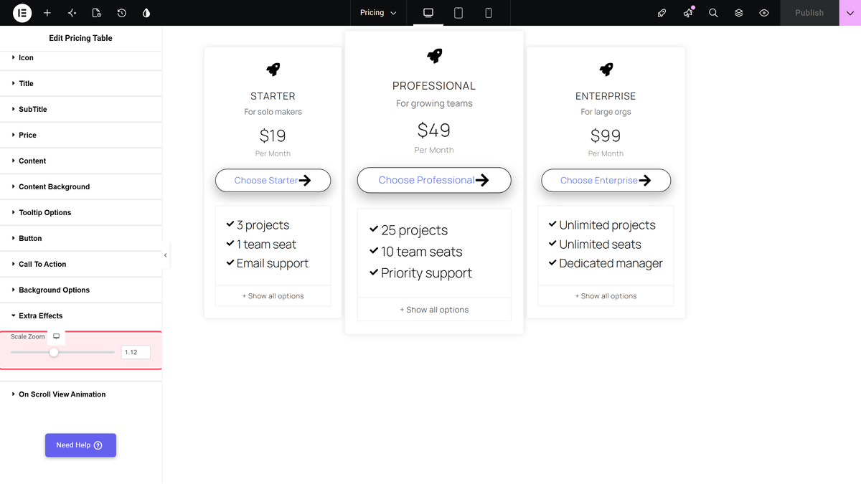Viewport: 861px width, 484px height.
Task: Switch to tablet responsive view
Action: click(458, 13)
